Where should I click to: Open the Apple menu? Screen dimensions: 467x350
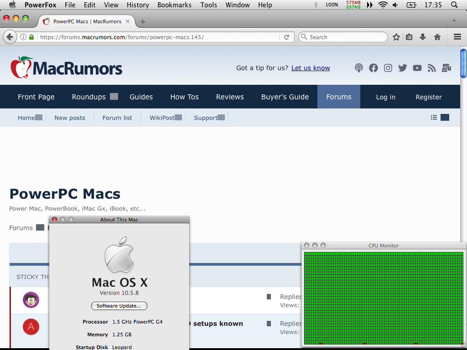coord(12,5)
